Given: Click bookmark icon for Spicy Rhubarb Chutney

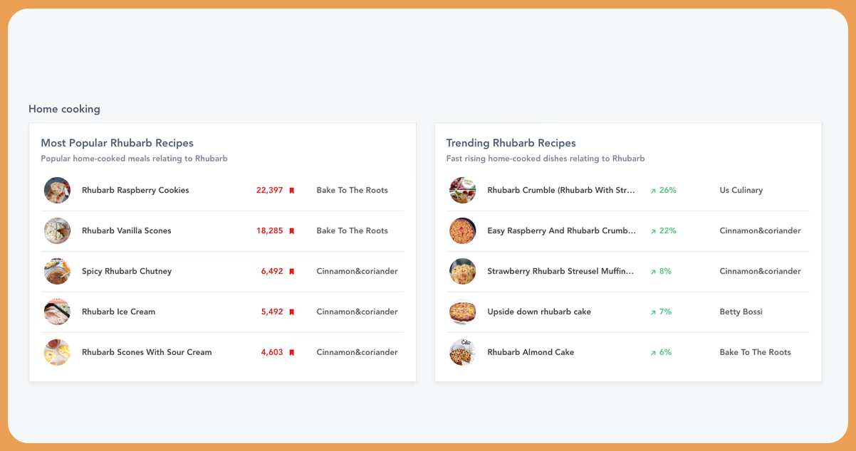Looking at the screenshot, I should [x=291, y=272].
